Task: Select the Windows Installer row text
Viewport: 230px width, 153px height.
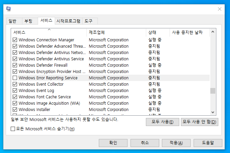Action: tap(34, 110)
